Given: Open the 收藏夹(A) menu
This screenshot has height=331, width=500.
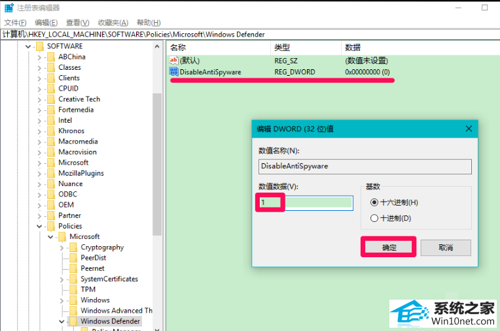Looking at the screenshot, I should tap(113, 23).
